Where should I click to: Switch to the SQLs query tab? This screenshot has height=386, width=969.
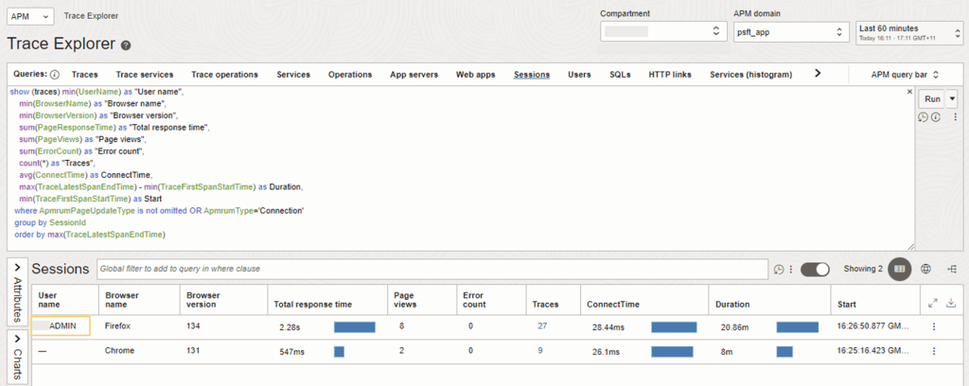pyautogui.click(x=620, y=74)
